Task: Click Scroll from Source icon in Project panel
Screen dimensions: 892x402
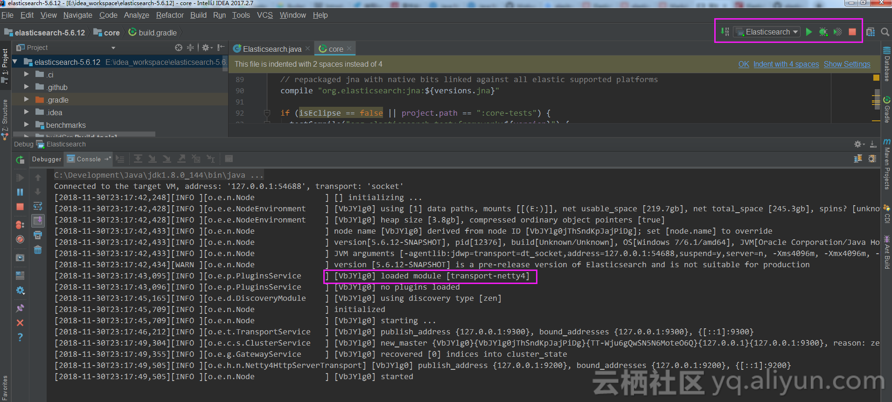Action: point(178,48)
